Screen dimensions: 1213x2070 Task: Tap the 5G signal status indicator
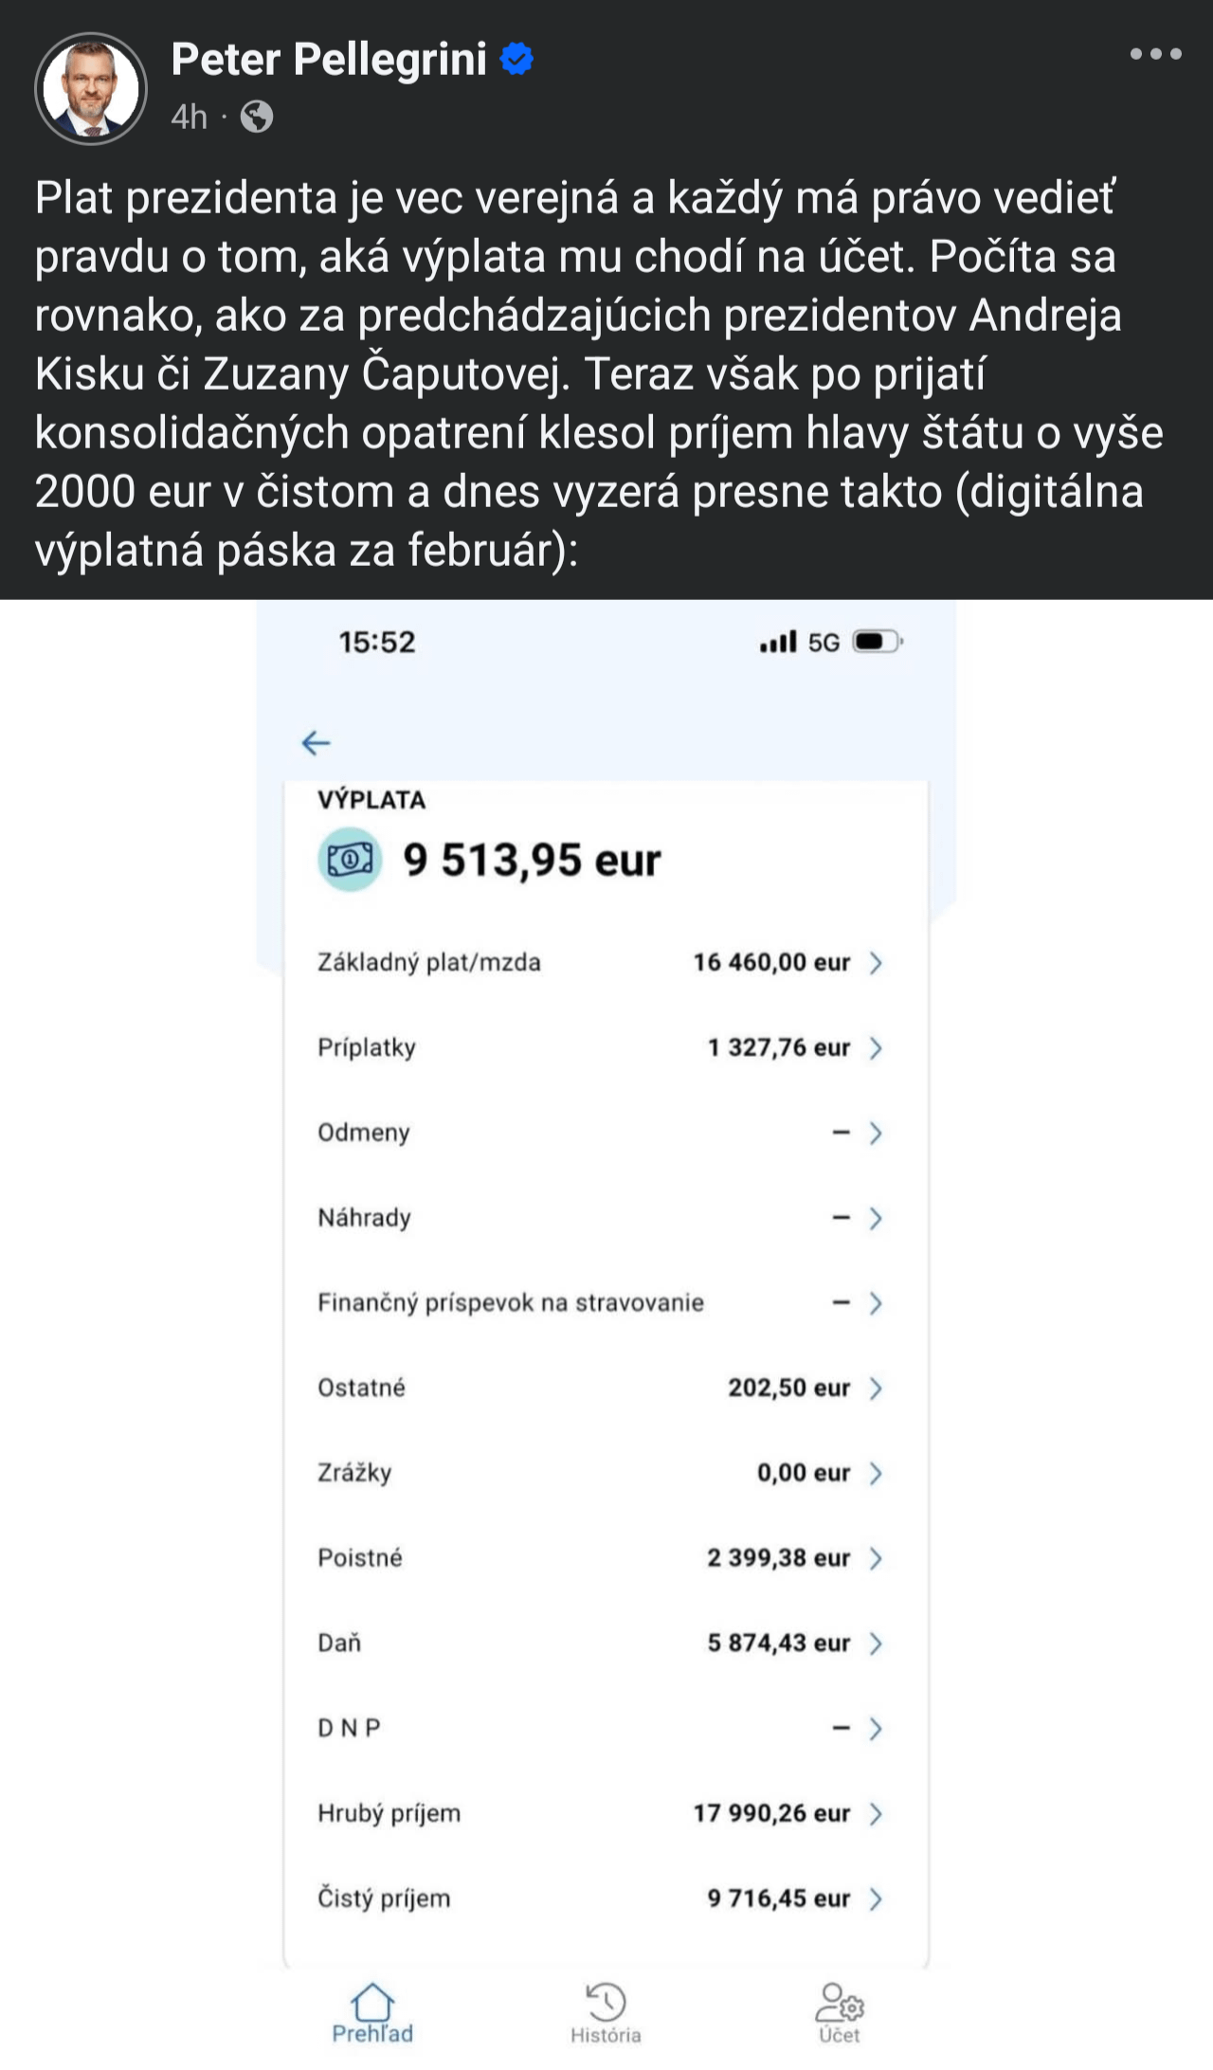823,643
